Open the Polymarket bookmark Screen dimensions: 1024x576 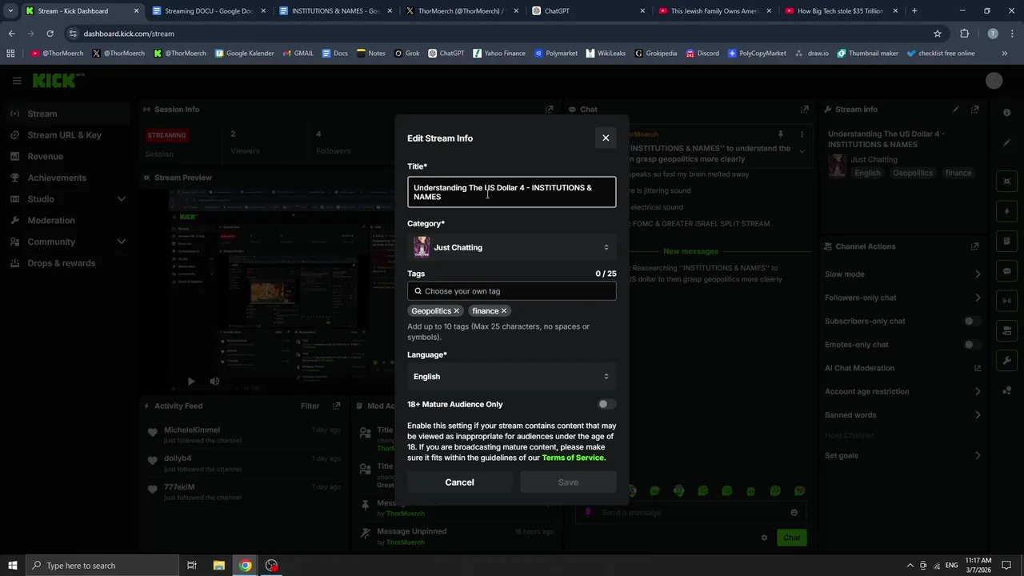pos(556,54)
